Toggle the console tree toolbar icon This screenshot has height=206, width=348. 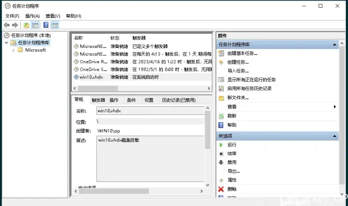(x=35, y=25)
